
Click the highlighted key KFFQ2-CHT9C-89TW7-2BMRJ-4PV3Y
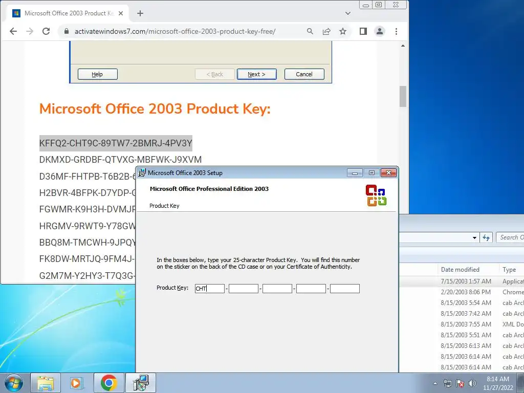click(116, 143)
